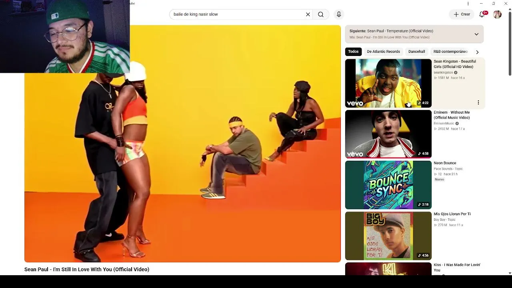Click the Crear button
The width and height of the screenshot is (512, 288).
tap(462, 14)
